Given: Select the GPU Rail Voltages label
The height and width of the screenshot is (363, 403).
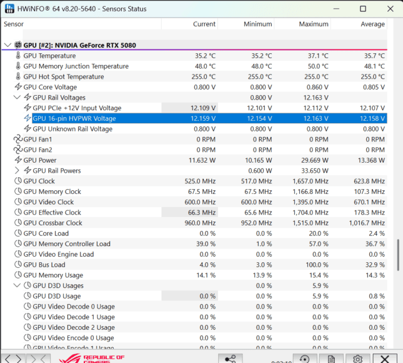Looking at the screenshot, I should pyautogui.click(x=59, y=98).
